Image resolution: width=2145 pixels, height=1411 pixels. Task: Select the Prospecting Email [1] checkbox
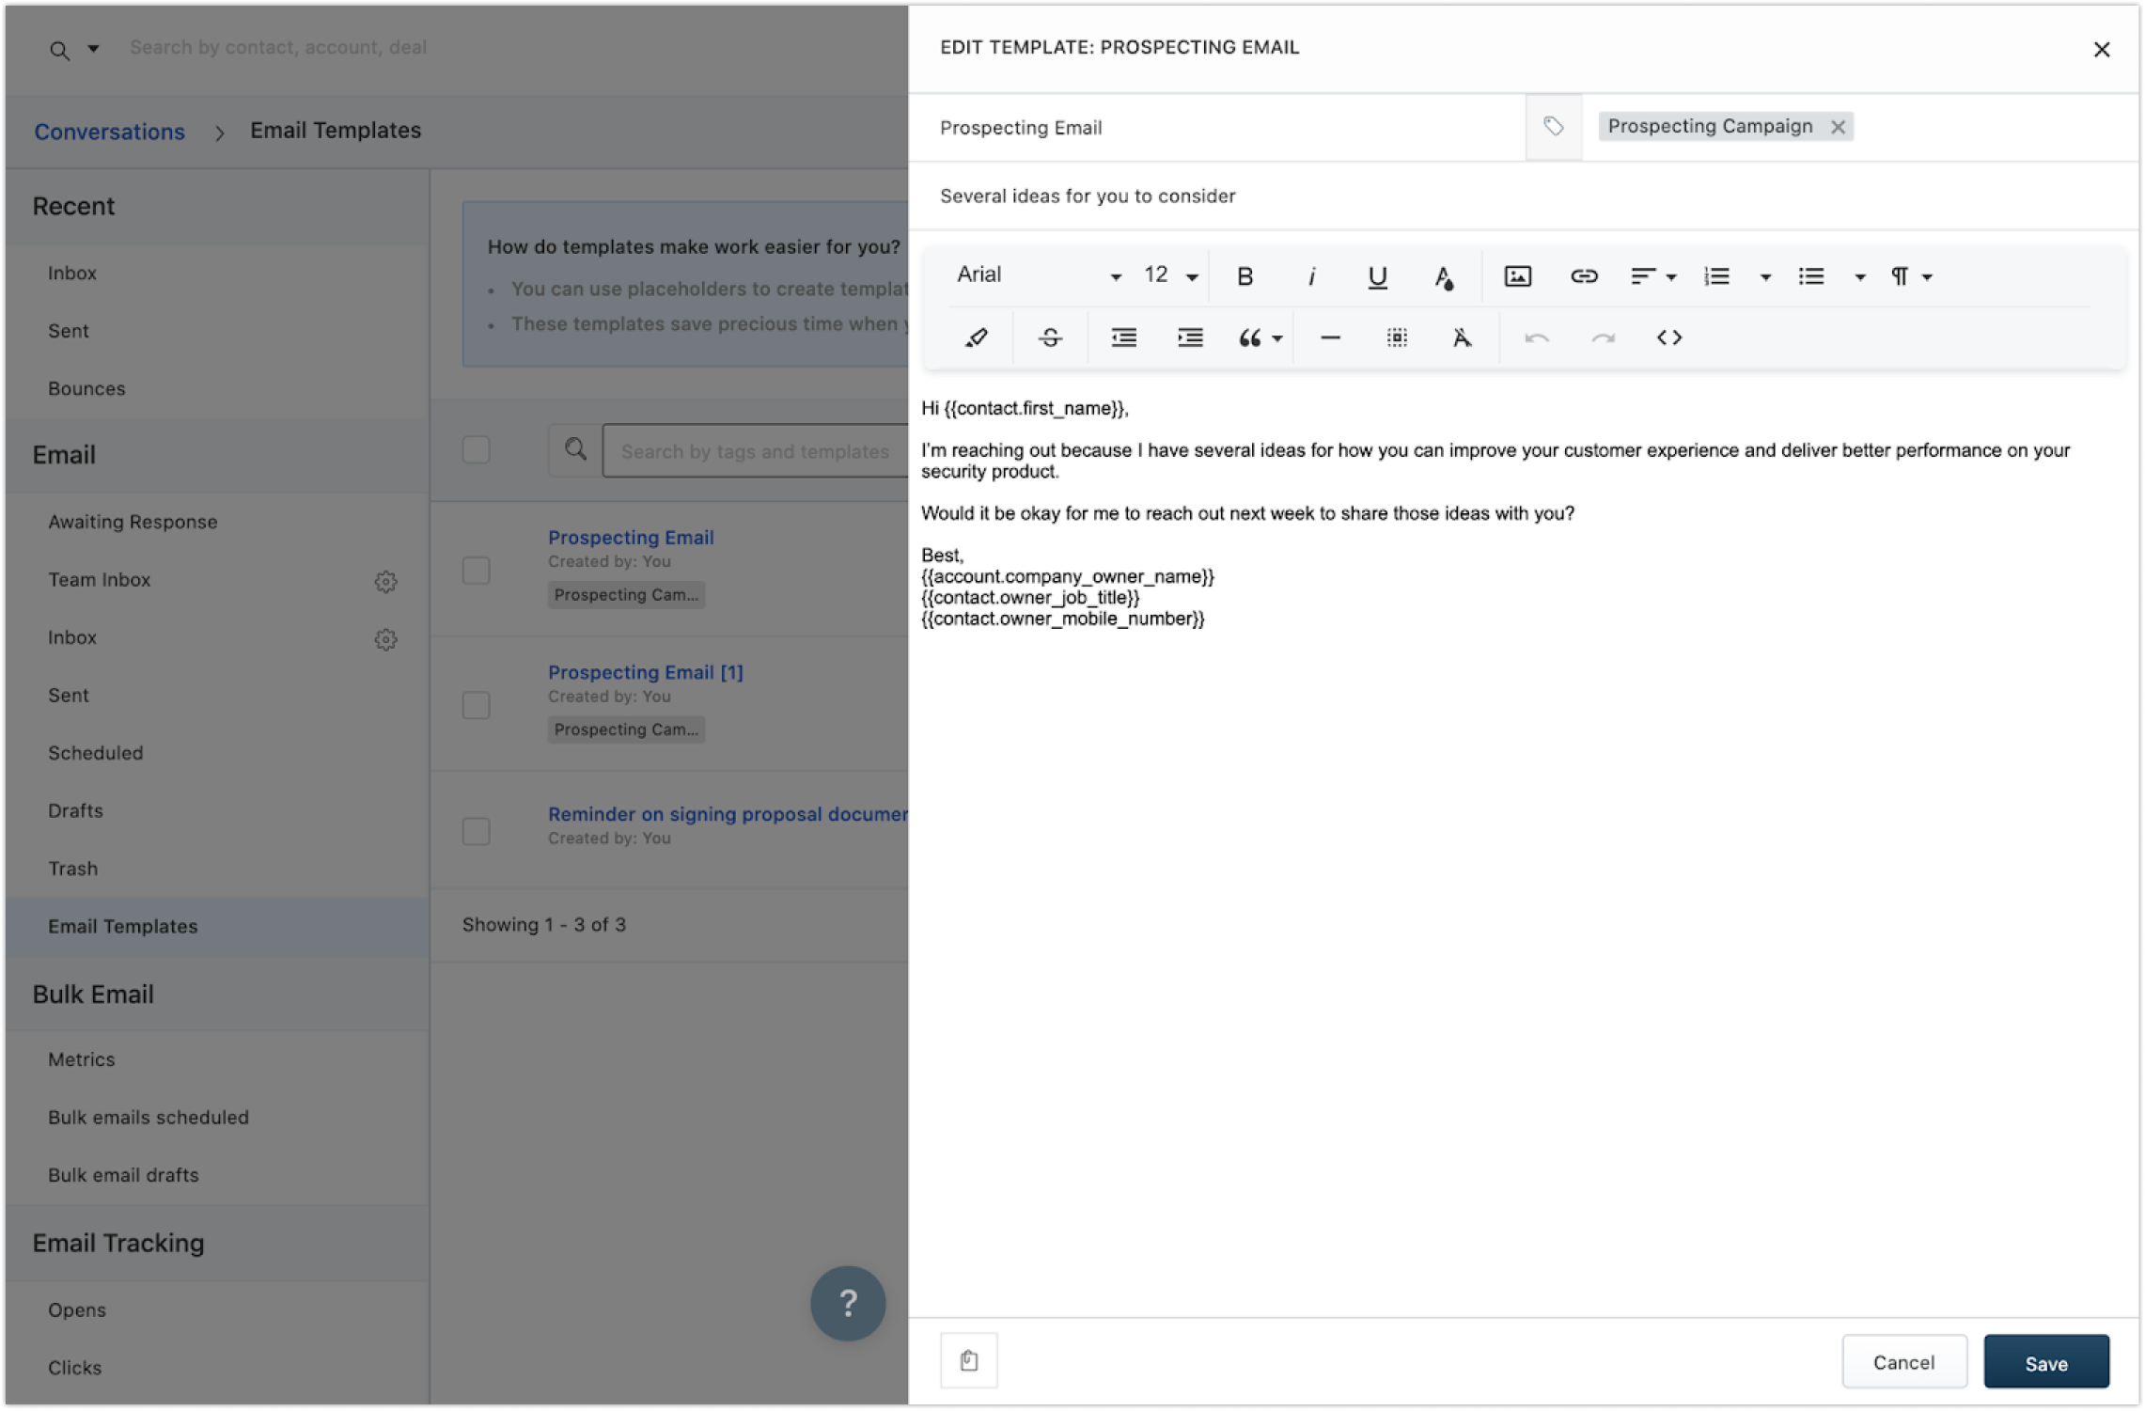click(x=477, y=705)
